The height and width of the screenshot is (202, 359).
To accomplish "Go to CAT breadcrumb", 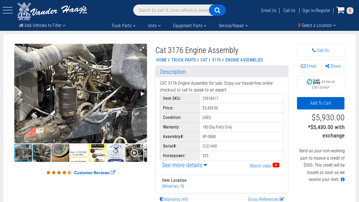I will [204, 60].
